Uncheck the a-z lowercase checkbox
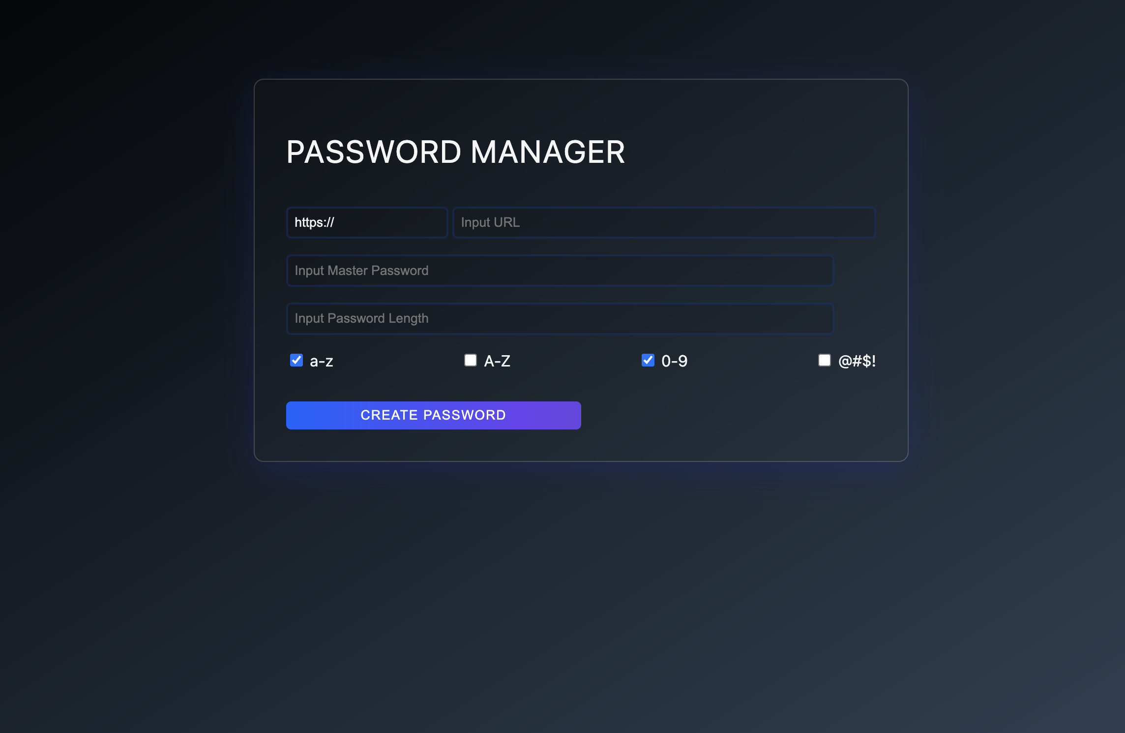The image size is (1125, 733). 296,361
